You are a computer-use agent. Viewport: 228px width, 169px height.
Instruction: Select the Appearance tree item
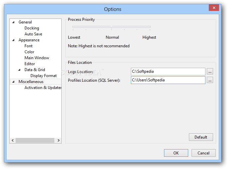click(x=29, y=40)
